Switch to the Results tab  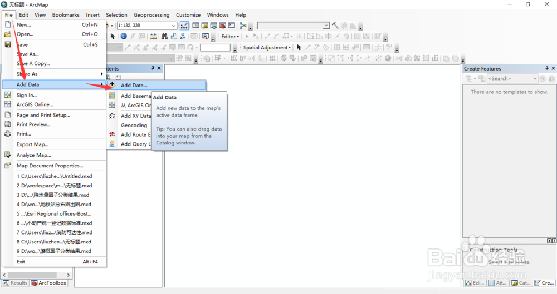(15, 283)
